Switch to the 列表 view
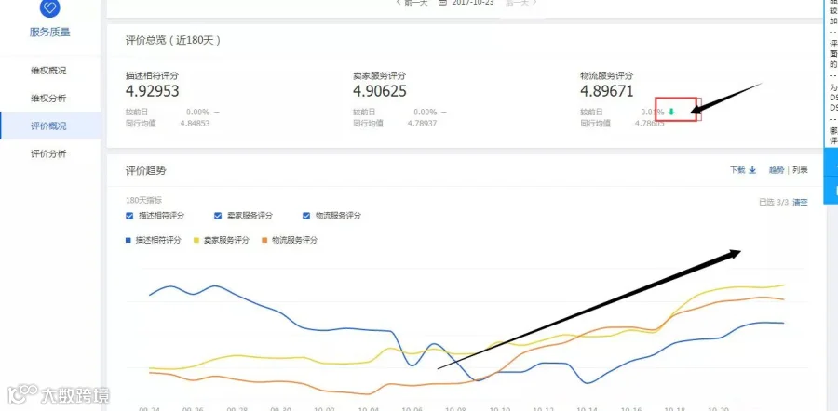 [x=800, y=170]
